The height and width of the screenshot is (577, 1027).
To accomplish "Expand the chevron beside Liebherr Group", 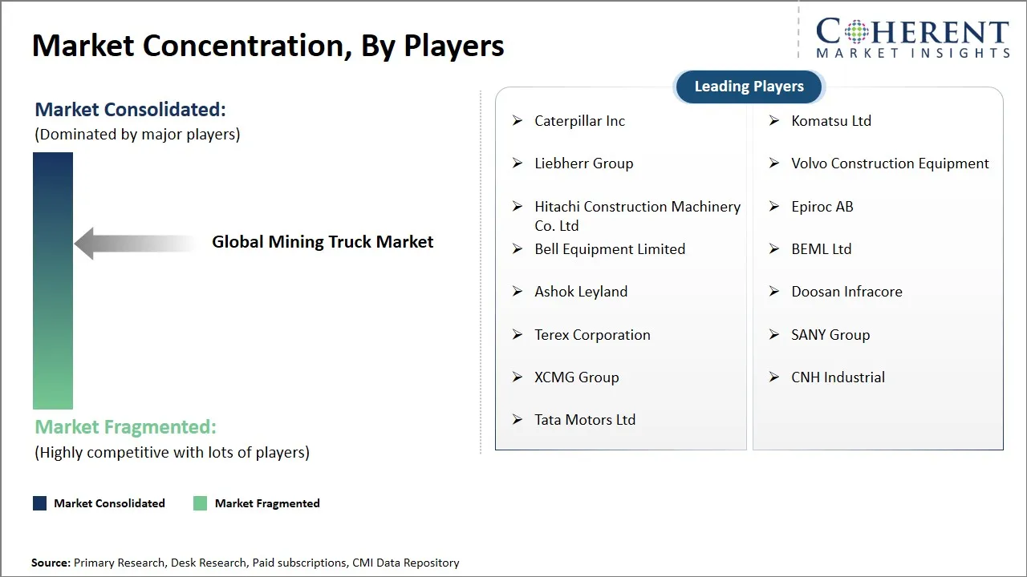I will pos(518,163).
